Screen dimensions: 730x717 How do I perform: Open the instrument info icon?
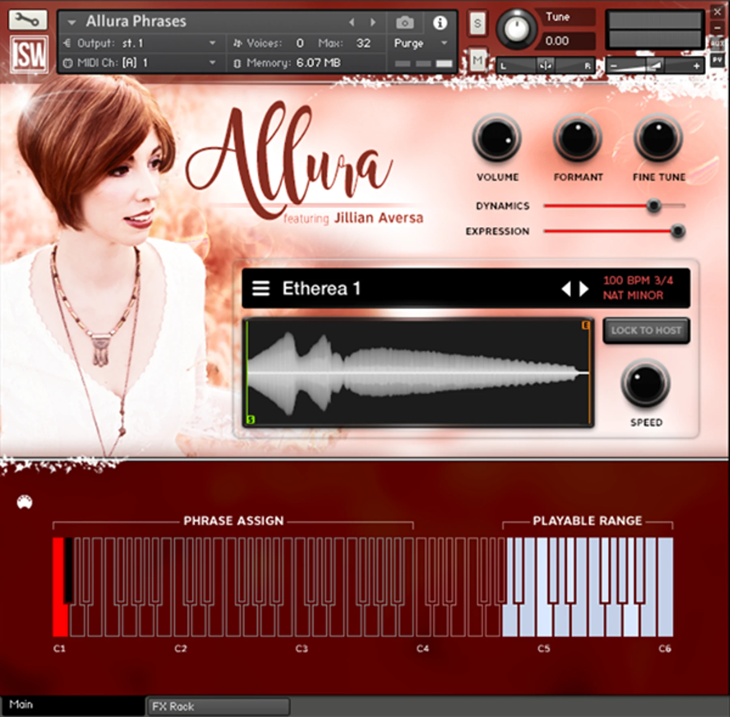pos(440,23)
